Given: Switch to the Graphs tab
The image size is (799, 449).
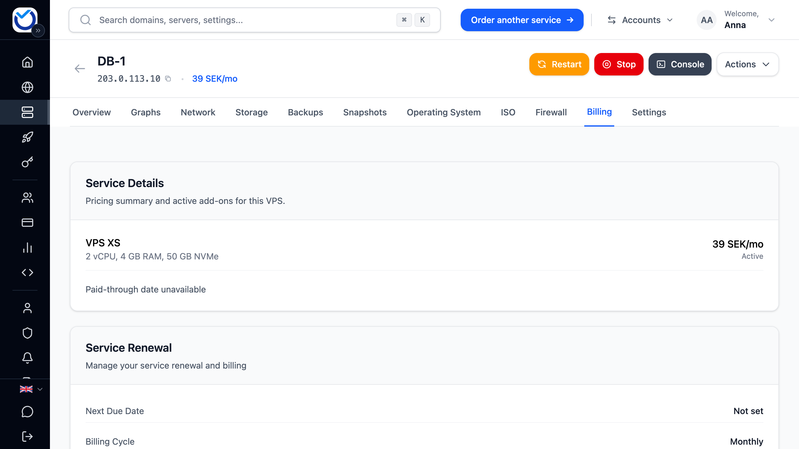Looking at the screenshot, I should pyautogui.click(x=146, y=112).
